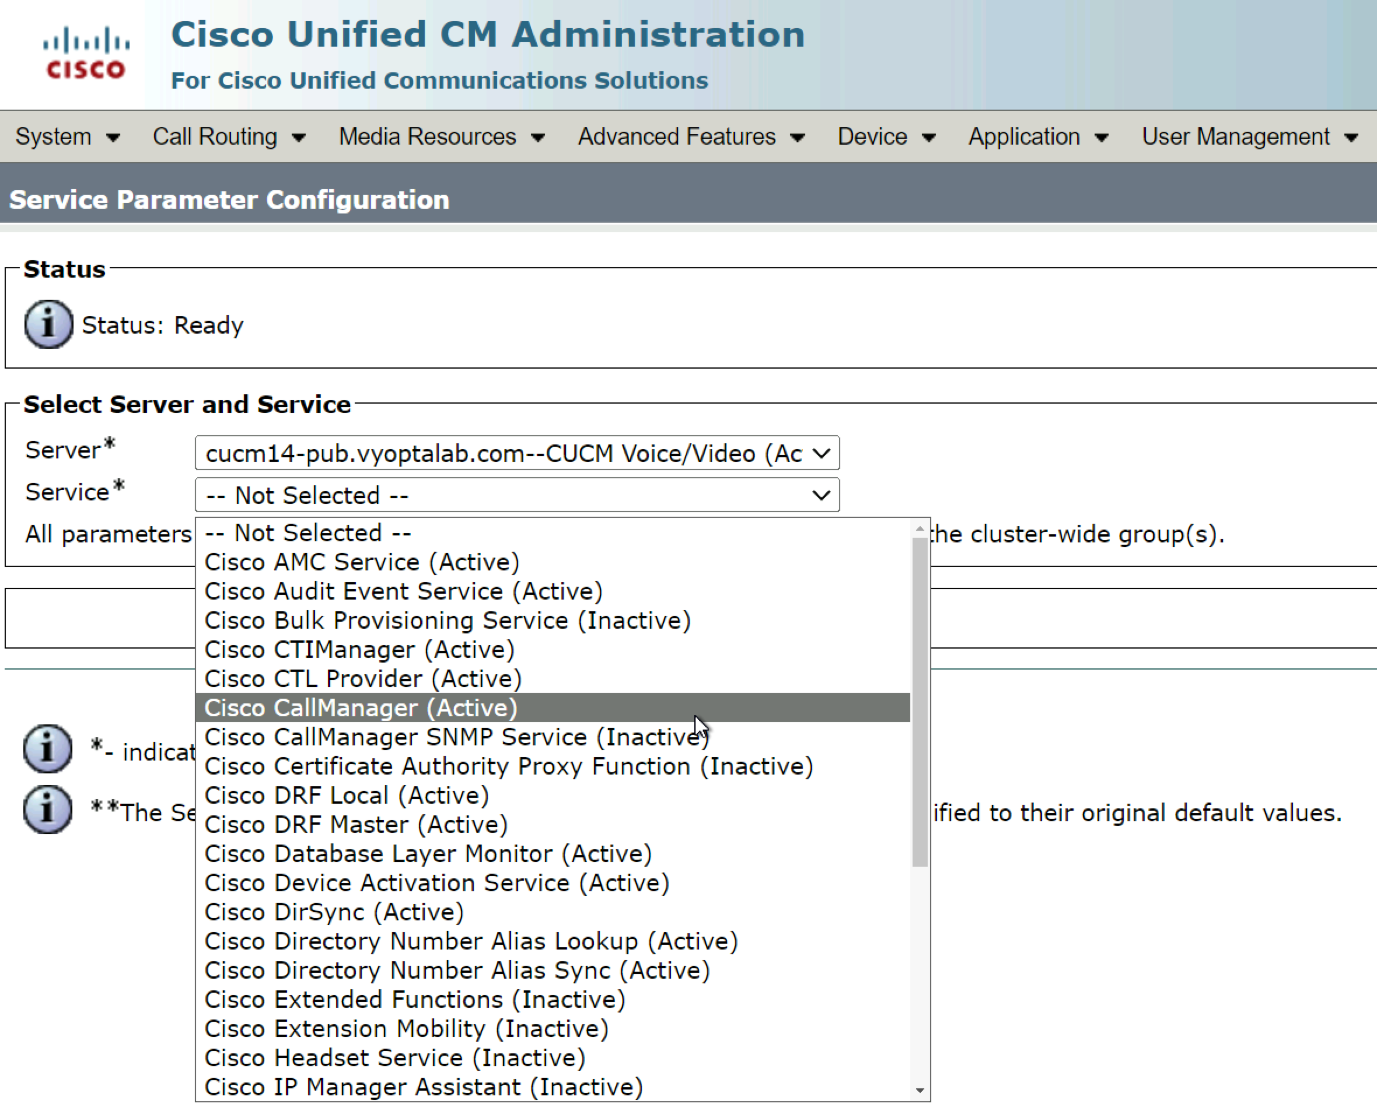Select Cisco Extension Mobility (Inactive)
The image size is (1377, 1114).
coord(553,1029)
